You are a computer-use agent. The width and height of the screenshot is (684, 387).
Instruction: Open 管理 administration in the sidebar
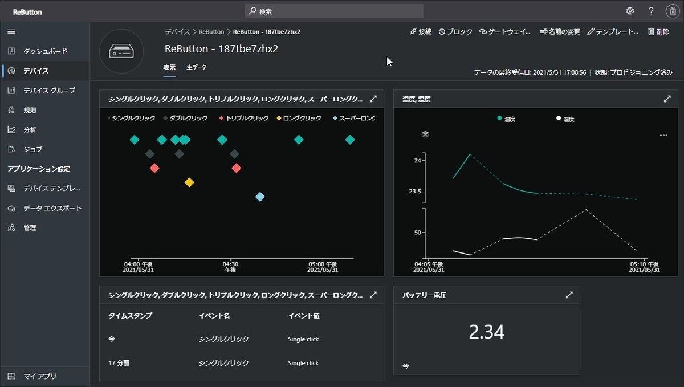click(45, 227)
